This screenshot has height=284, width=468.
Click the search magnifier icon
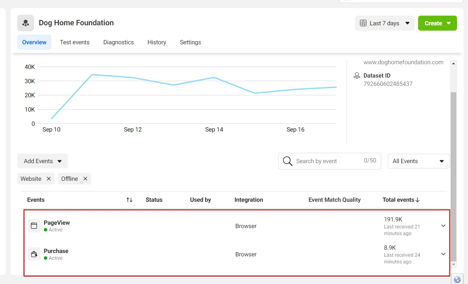[287, 161]
